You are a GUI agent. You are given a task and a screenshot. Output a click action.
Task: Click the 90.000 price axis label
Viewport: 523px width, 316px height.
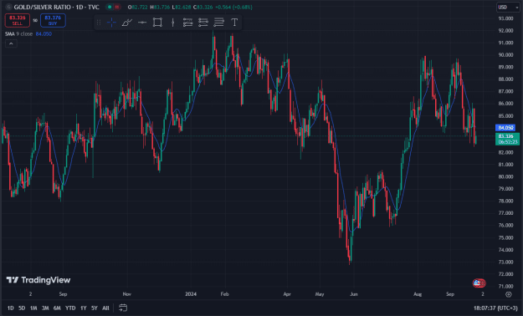505,54
